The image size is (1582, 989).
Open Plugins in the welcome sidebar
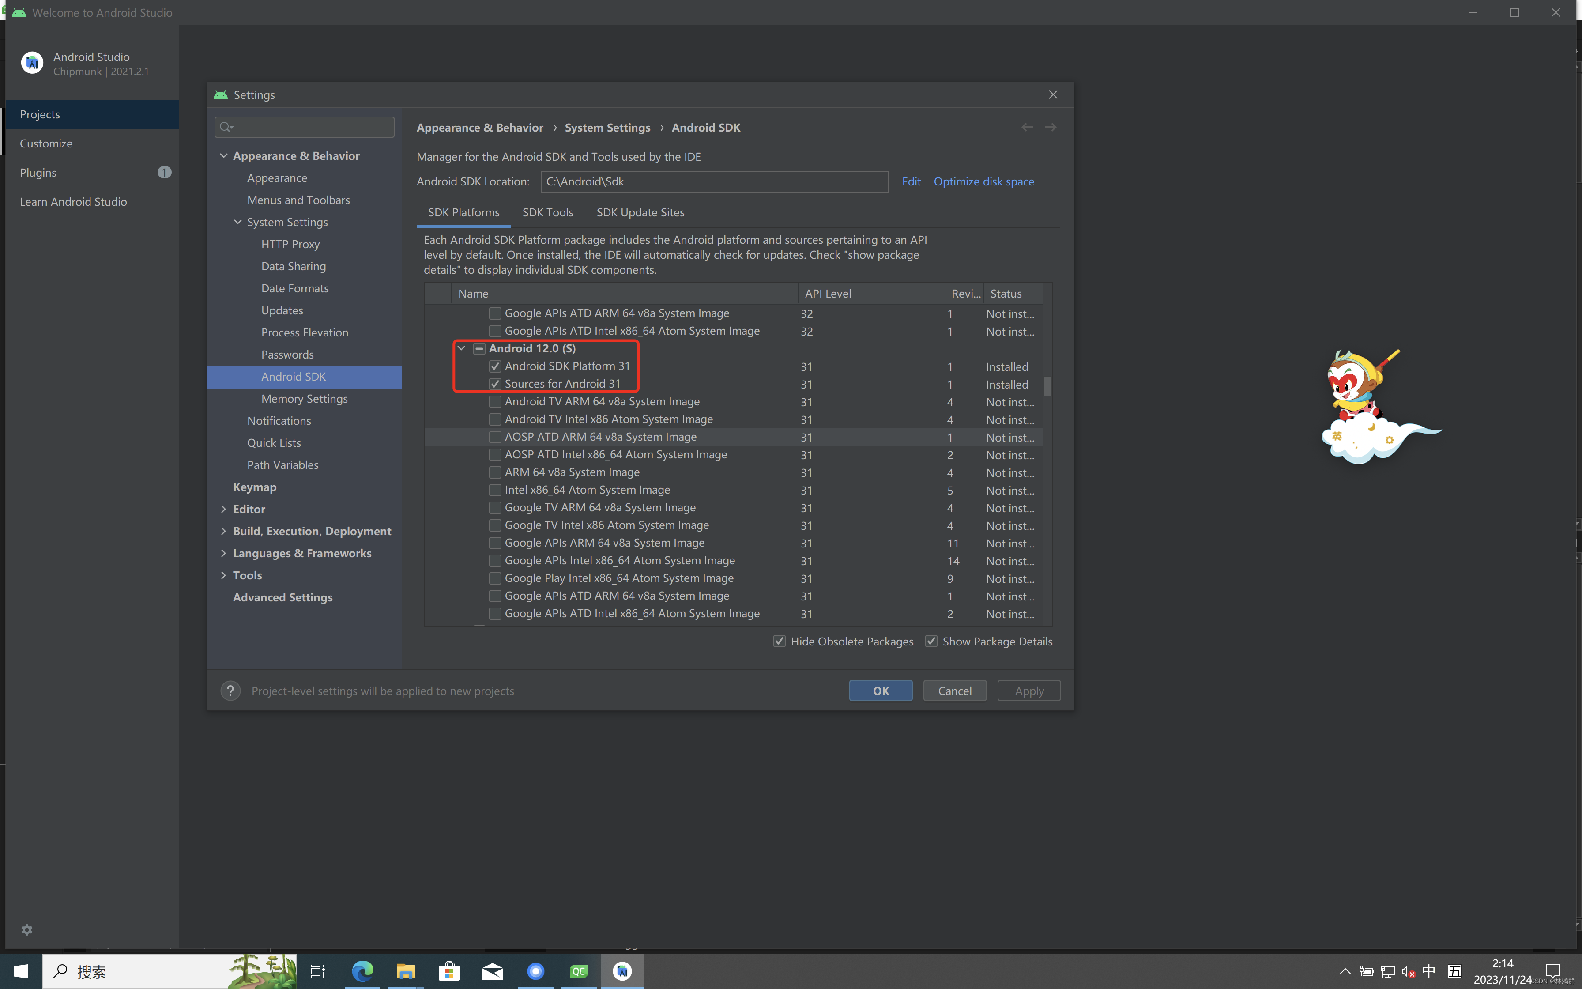click(91, 173)
